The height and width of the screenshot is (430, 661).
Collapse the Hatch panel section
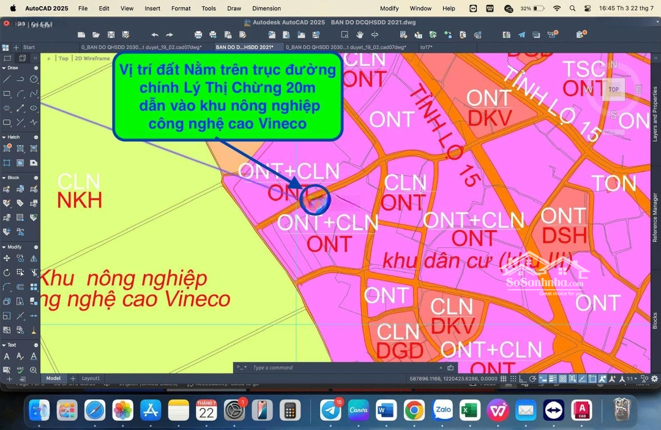pos(4,137)
